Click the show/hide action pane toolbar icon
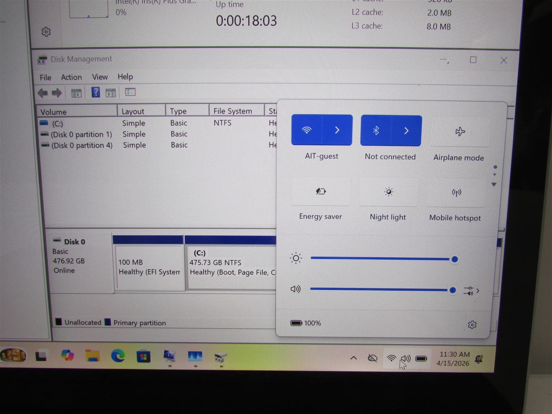This screenshot has height=414, width=552. pos(111,93)
